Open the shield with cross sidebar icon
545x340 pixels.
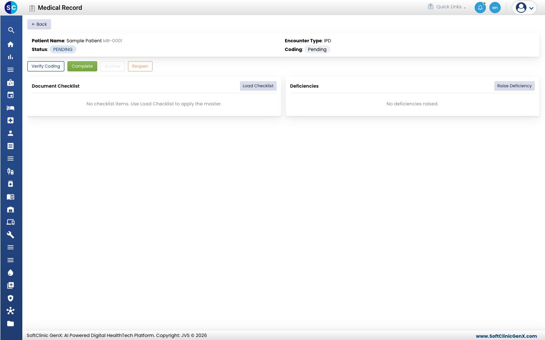click(11, 298)
